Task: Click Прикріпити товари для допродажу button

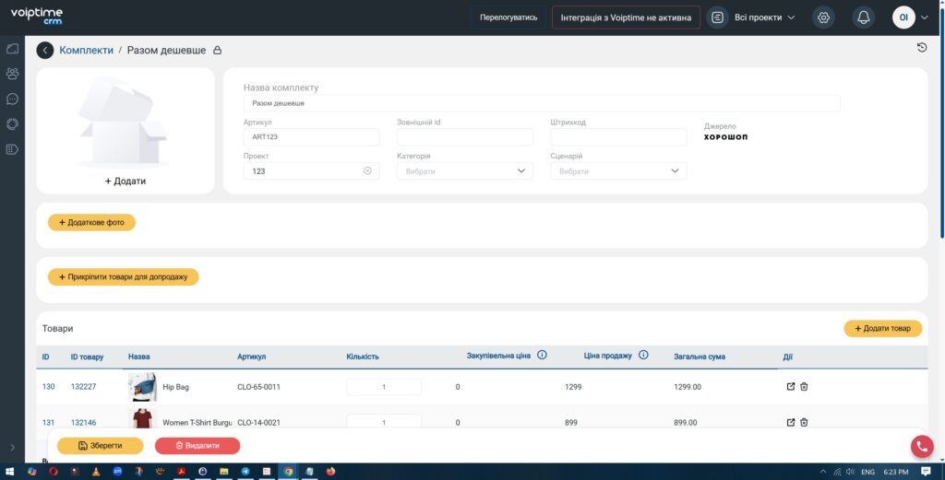Action: click(x=124, y=276)
